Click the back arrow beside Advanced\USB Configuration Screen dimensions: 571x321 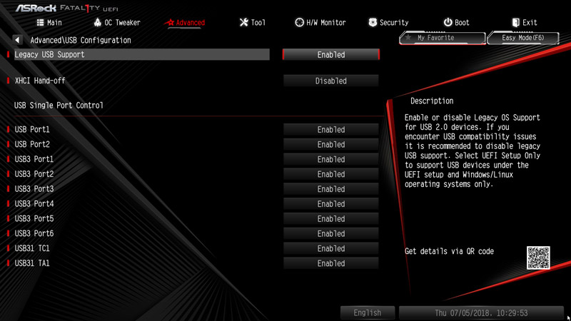[x=17, y=40]
